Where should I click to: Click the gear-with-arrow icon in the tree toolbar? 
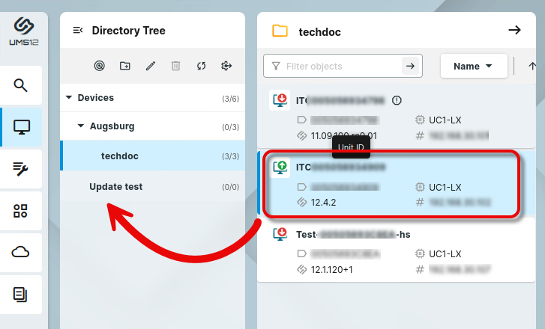tap(226, 66)
